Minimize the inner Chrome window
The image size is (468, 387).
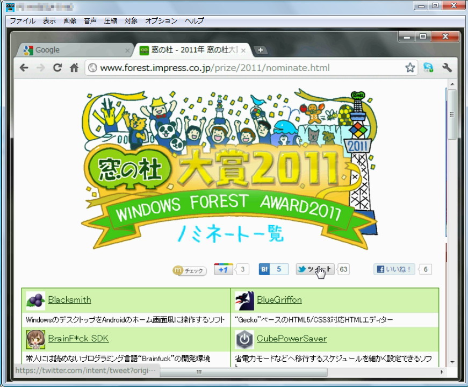(x=407, y=37)
